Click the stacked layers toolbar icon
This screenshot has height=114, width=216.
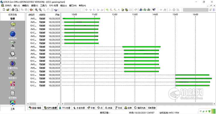[52, 10]
